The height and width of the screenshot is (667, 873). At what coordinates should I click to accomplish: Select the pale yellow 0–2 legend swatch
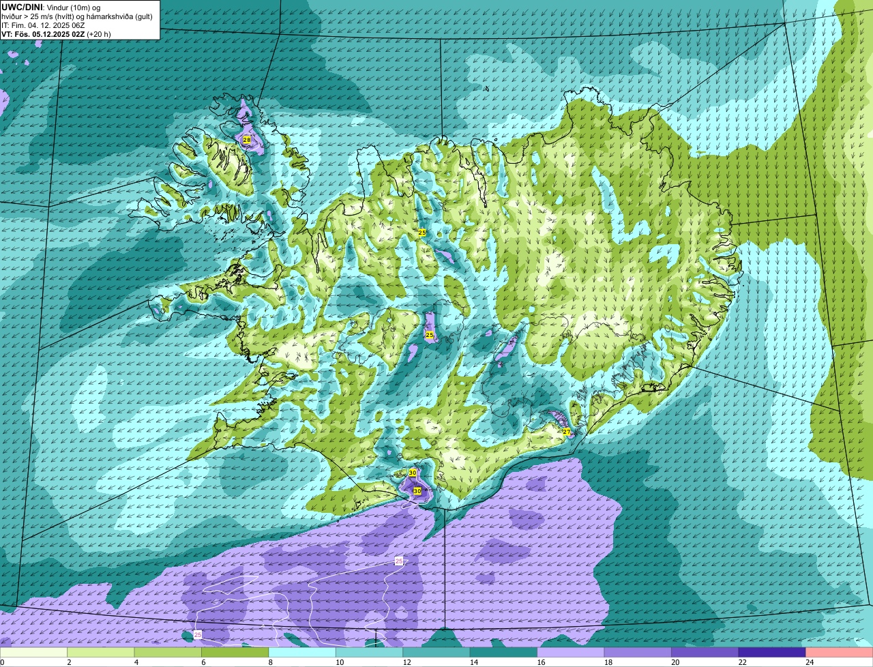pyautogui.click(x=34, y=653)
